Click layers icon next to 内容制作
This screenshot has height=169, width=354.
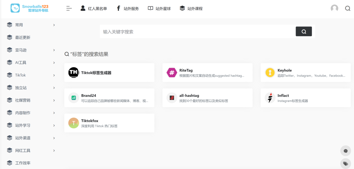coord(10,112)
